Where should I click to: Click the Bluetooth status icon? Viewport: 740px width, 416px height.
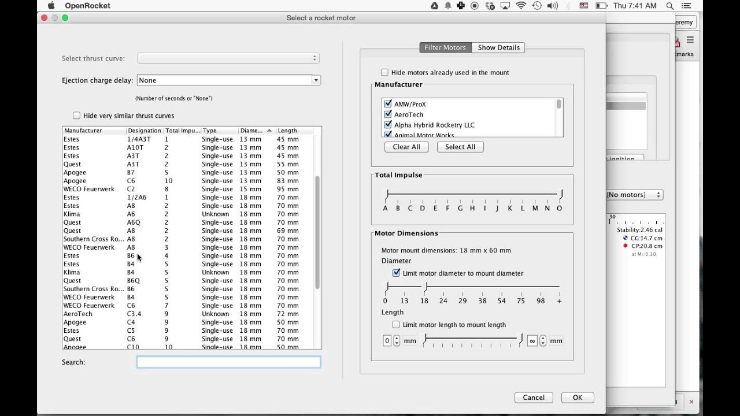568,6
